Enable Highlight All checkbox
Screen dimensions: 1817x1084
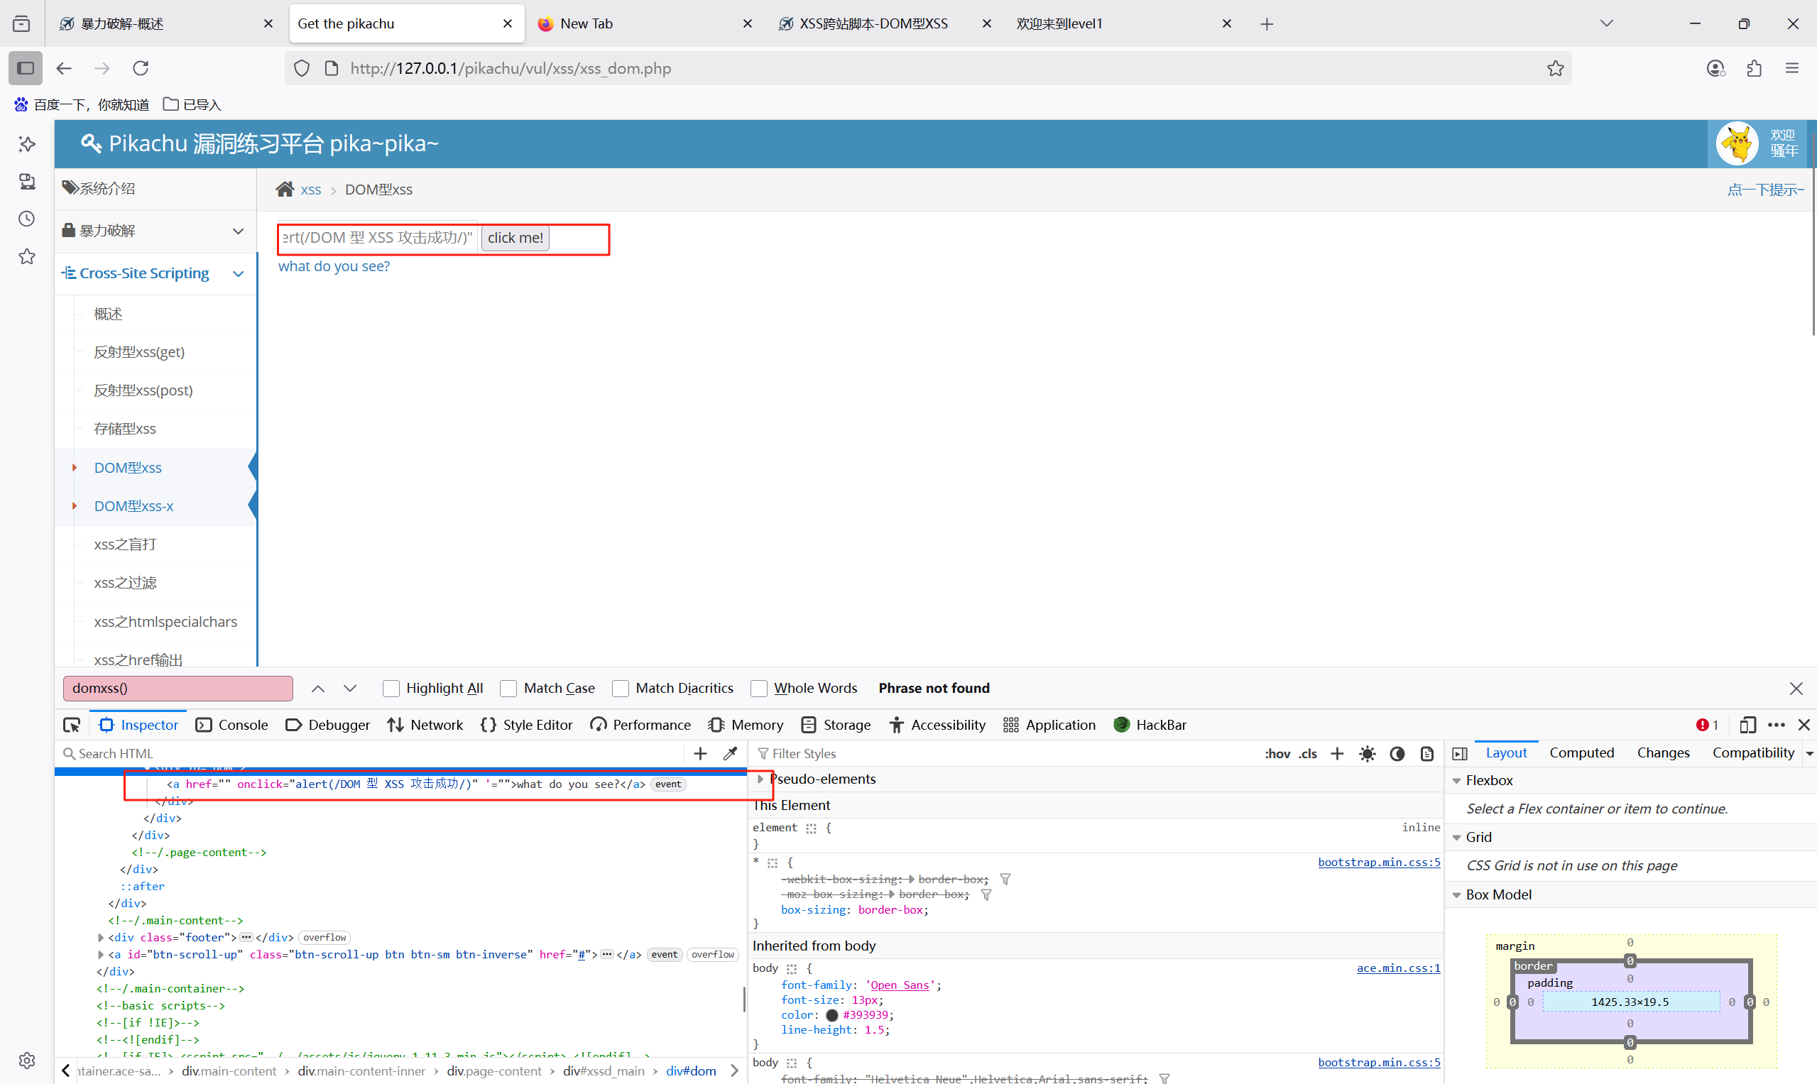pos(391,688)
